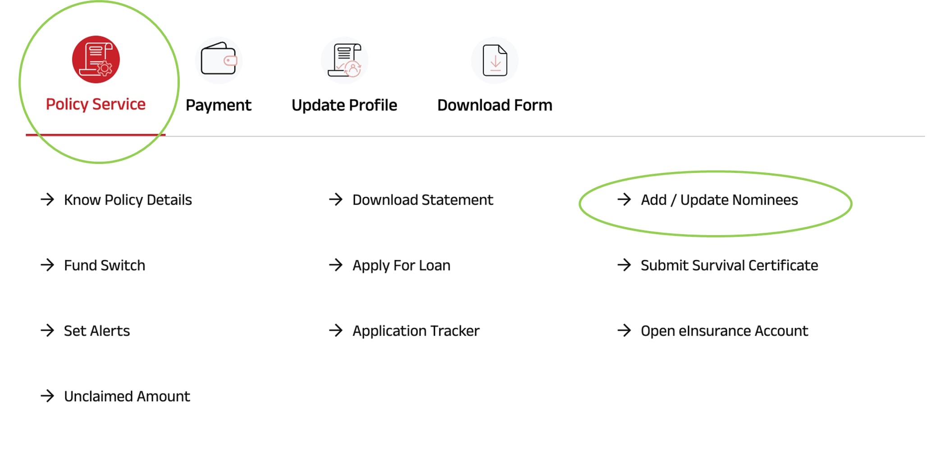Viewport: 931px width, 449px height.
Task: Open Know Policy Details link
Action: tap(128, 200)
